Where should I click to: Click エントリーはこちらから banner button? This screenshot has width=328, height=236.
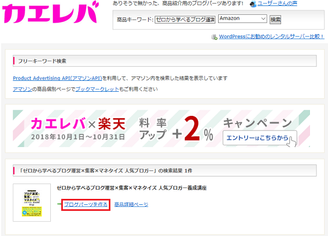(260, 138)
